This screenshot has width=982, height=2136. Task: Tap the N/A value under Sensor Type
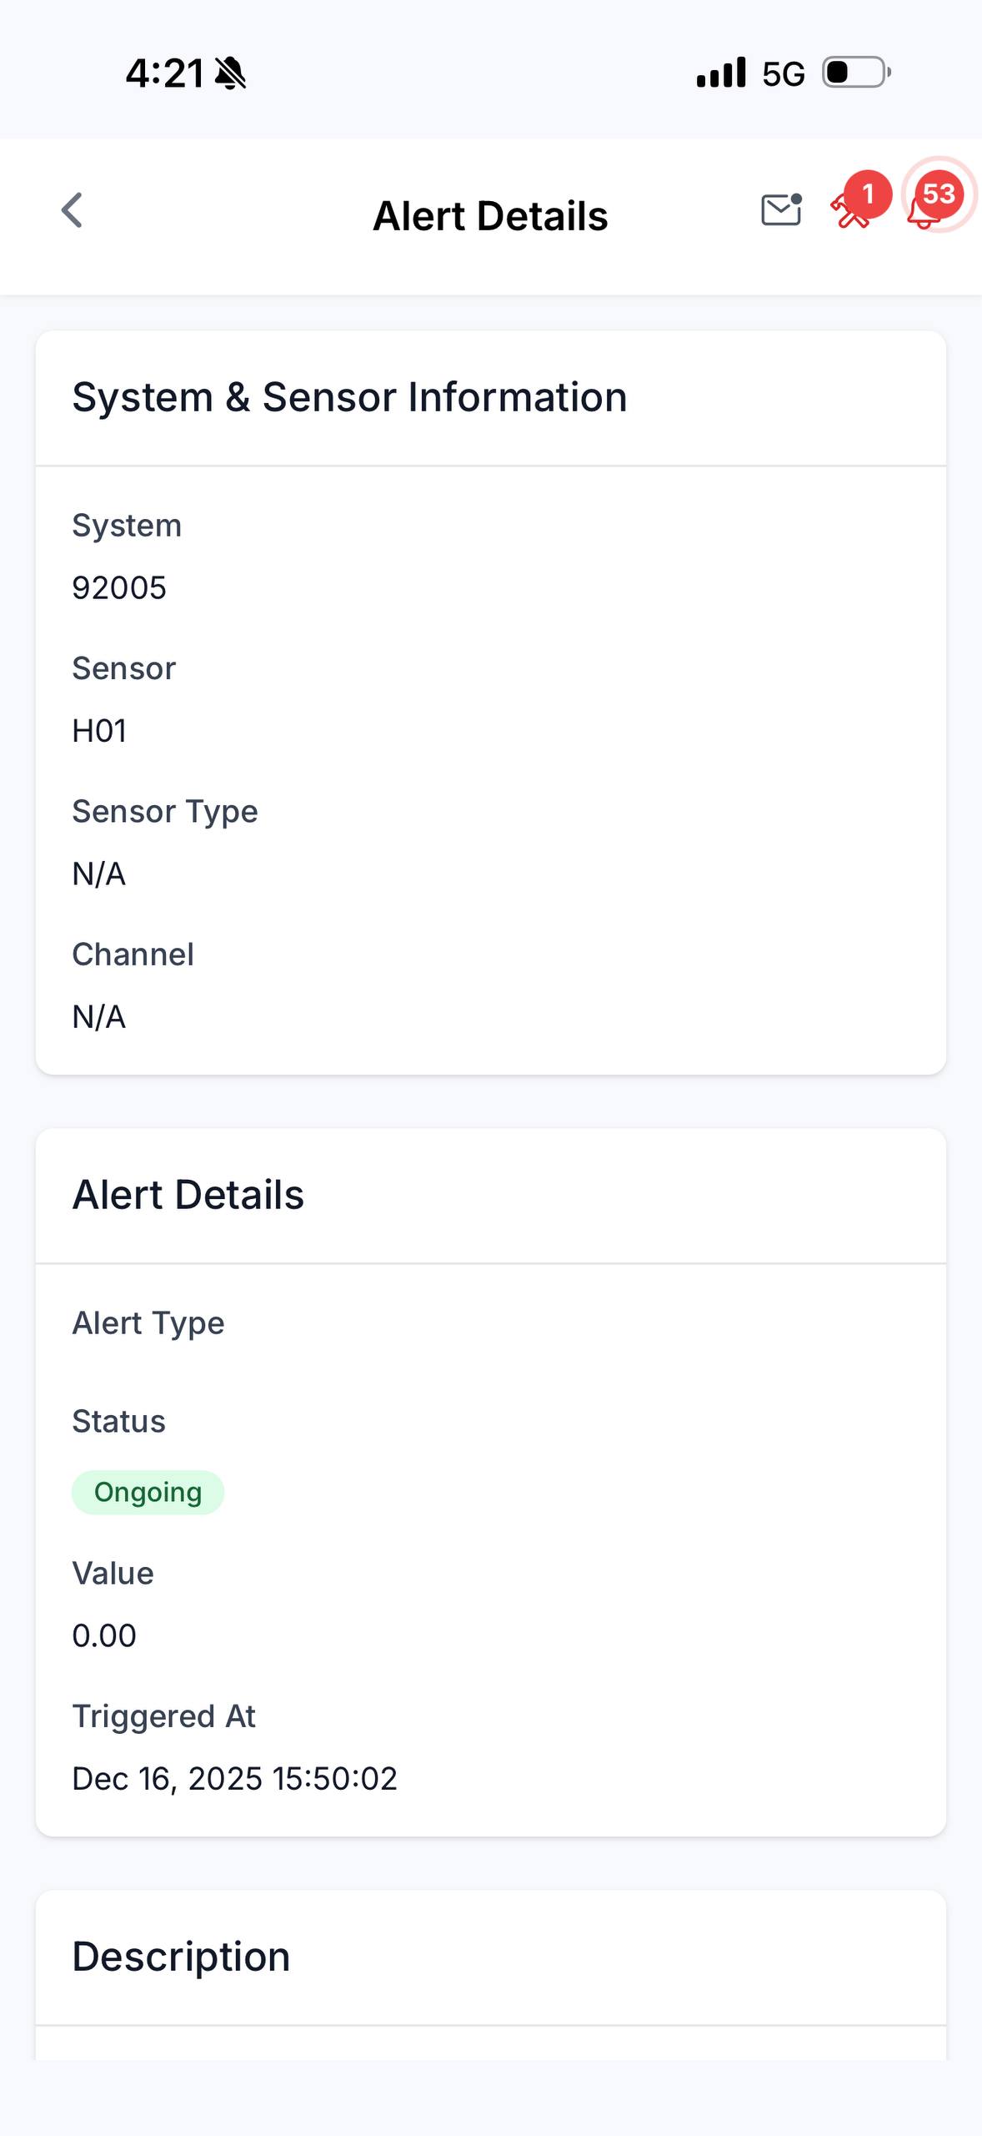[x=99, y=874]
